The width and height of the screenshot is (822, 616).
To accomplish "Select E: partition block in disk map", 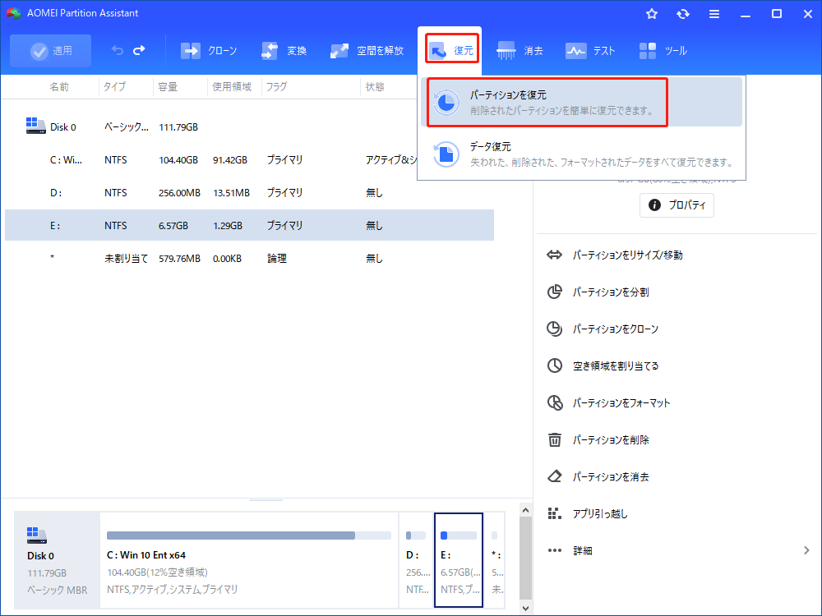I will tap(459, 560).
